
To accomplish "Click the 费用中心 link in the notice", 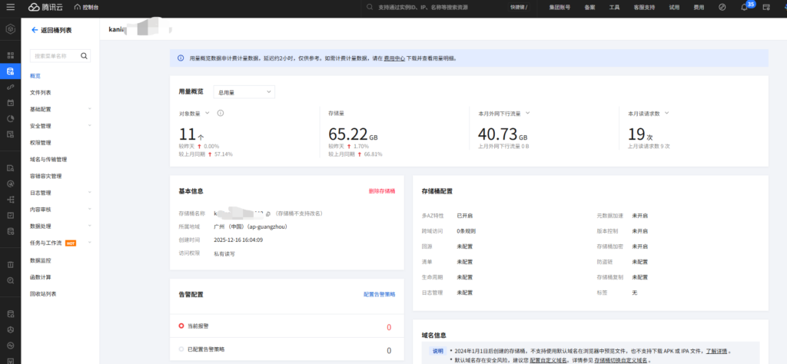I will tap(394, 58).
